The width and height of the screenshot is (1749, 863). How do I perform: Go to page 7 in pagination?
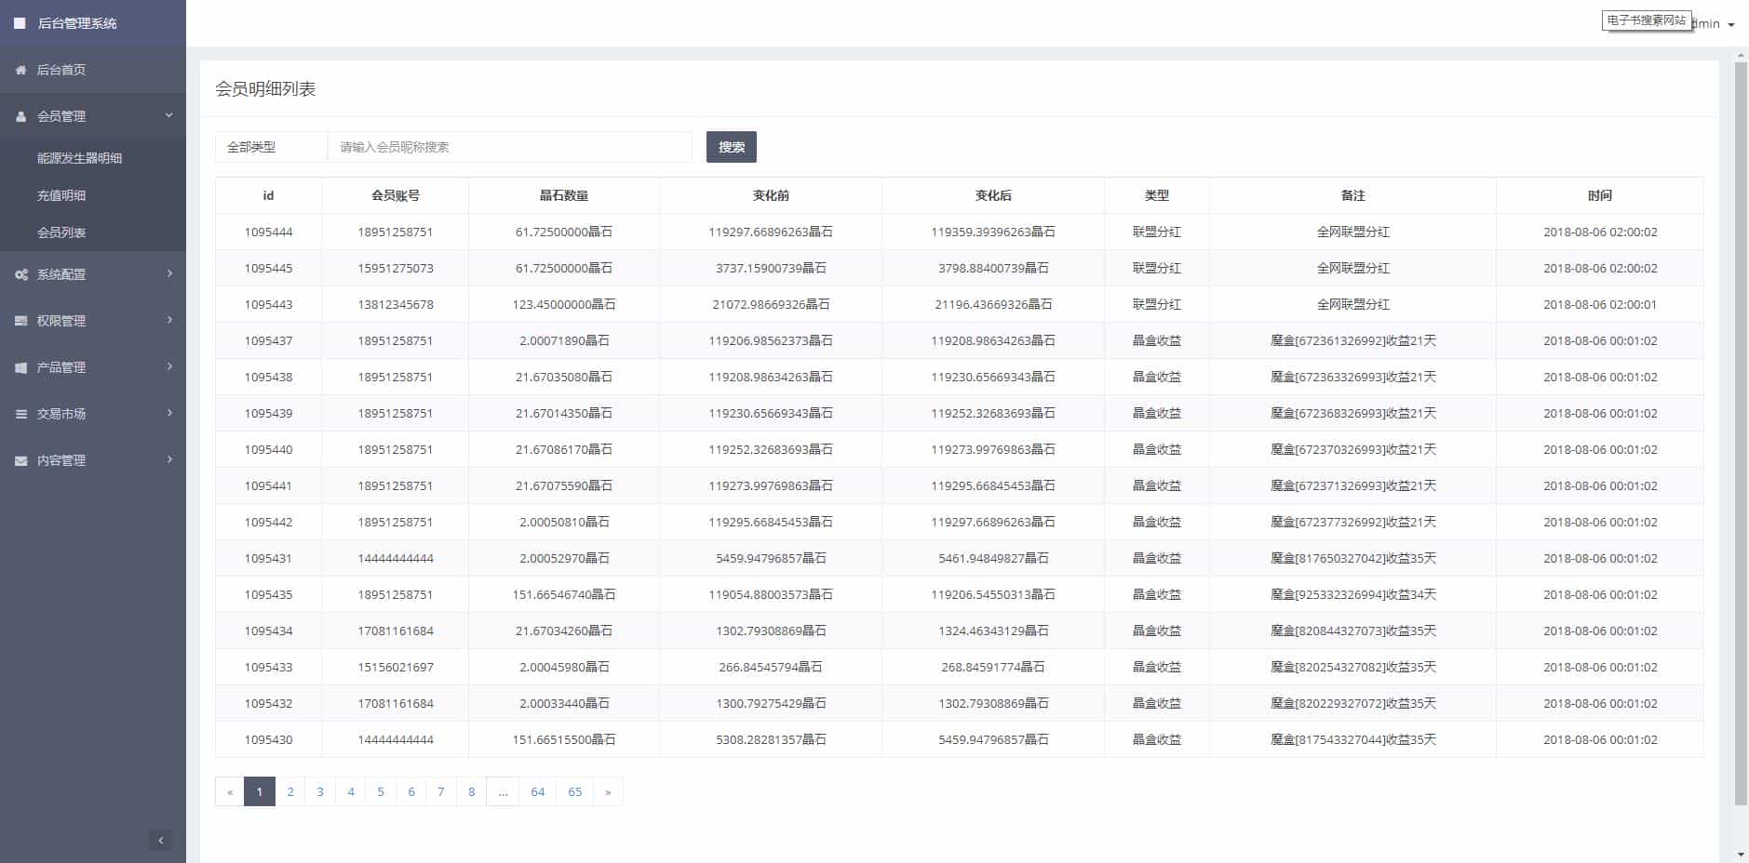pyautogui.click(x=441, y=791)
